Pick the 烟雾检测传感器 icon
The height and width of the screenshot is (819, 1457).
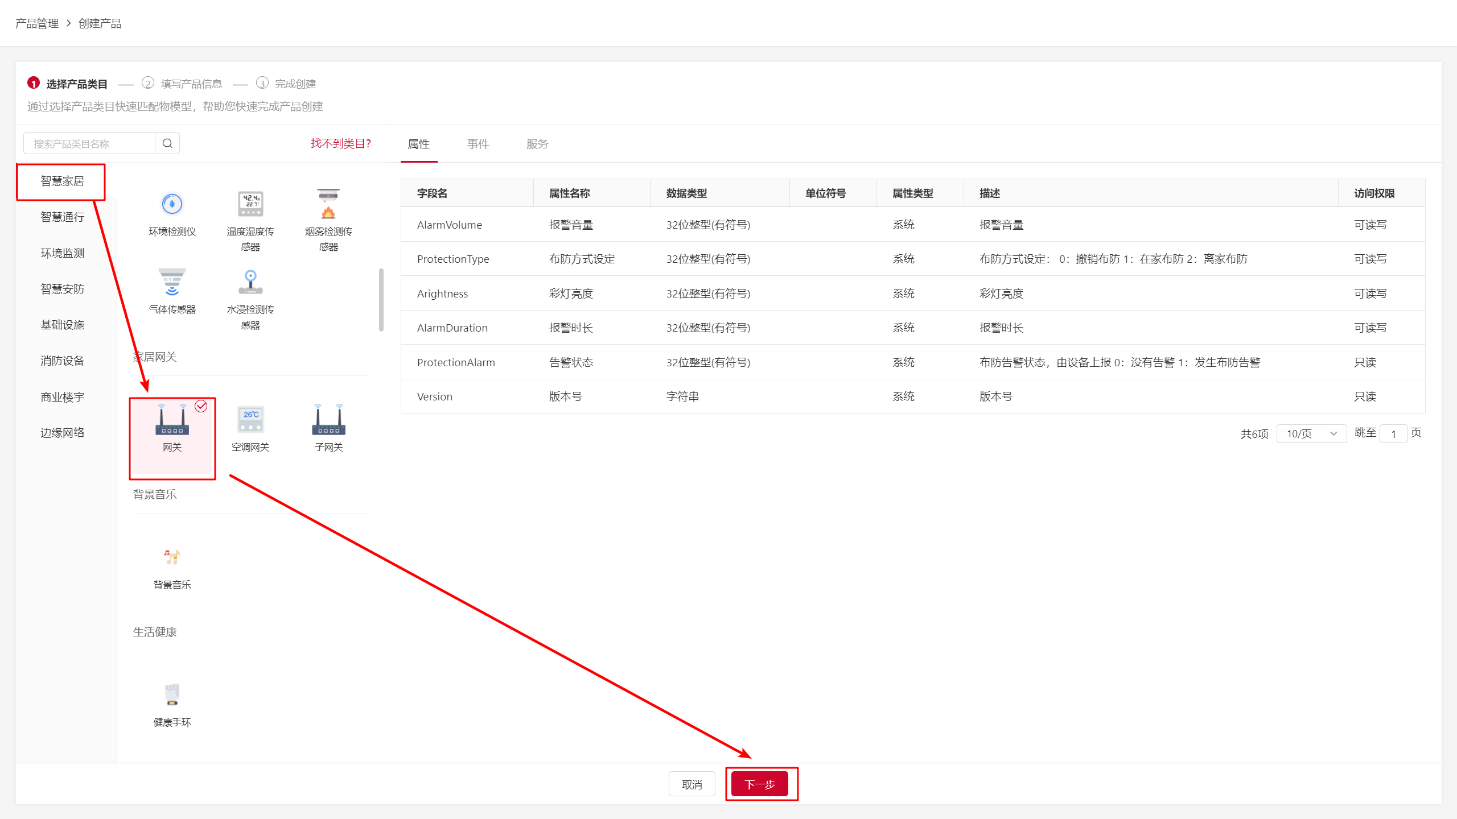328,205
